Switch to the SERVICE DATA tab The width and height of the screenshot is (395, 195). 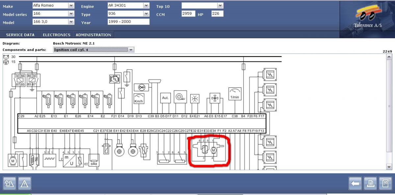coord(20,35)
